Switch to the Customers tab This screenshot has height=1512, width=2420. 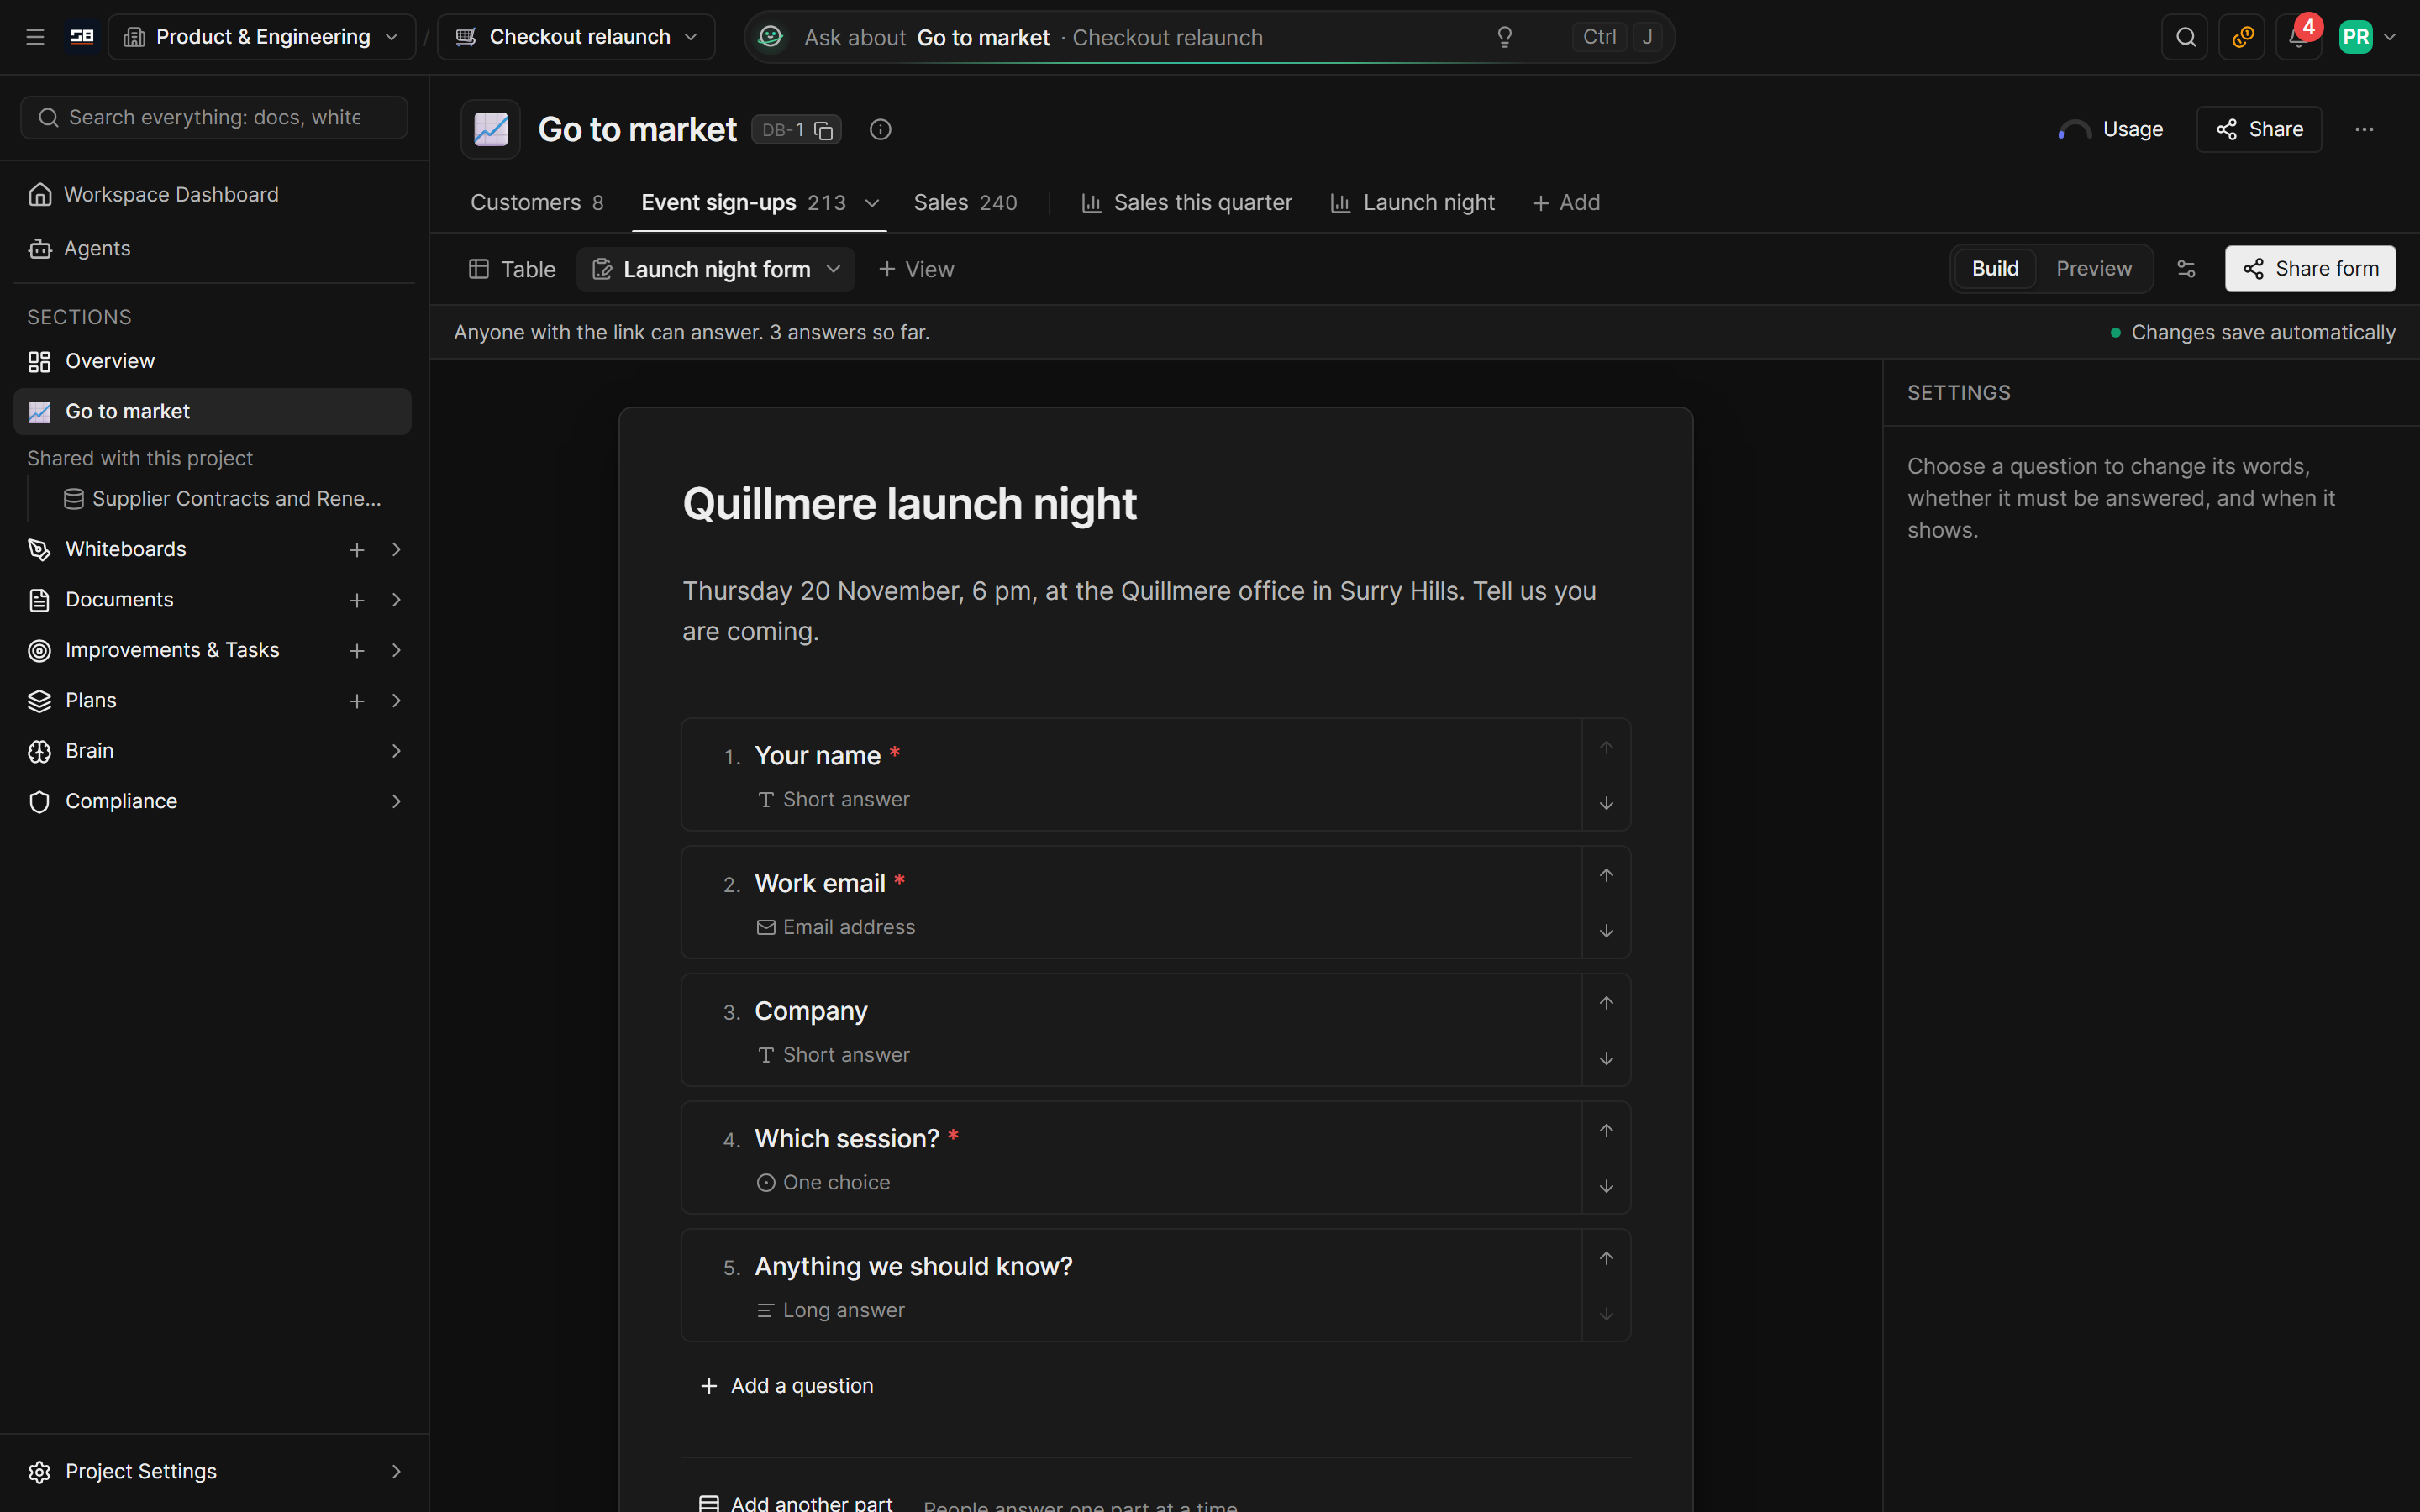click(x=537, y=202)
